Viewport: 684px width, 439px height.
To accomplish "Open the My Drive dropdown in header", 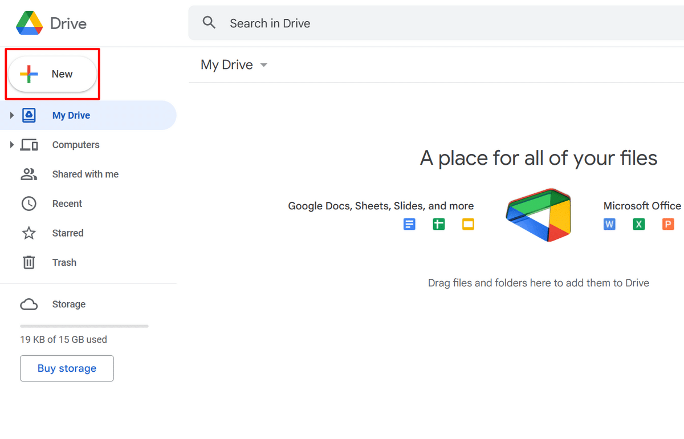I will 234,65.
